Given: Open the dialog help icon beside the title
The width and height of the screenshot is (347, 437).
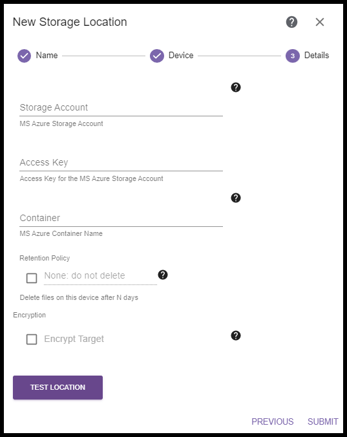Looking at the screenshot, I should [291, 22].
